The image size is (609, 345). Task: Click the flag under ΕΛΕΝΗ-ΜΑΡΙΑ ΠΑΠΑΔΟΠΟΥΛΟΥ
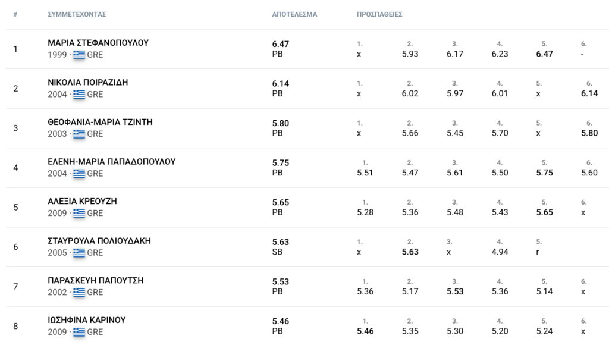click(x=79, y=174)
